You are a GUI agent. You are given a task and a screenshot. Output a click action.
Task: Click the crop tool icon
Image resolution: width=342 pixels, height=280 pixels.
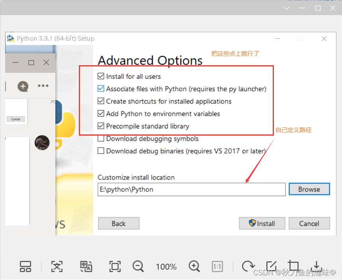pyautogui.click(x=293, y=266)
